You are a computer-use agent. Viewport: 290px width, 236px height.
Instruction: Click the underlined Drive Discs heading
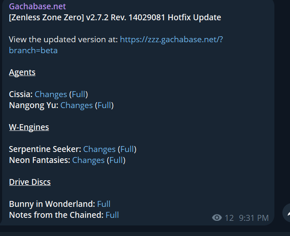[30, 182]
